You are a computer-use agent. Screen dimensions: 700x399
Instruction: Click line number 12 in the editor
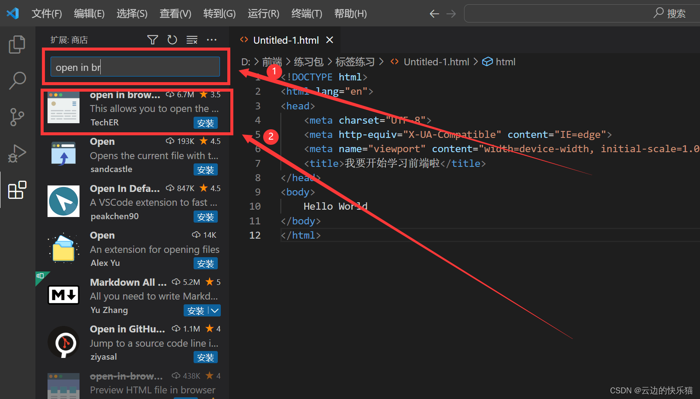(x=255, y=235)
